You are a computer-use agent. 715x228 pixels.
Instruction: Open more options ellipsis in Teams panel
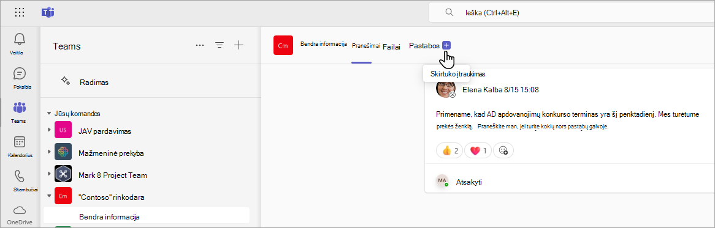[x=200, y=45]
